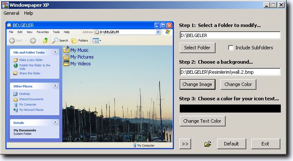This screenshot has width=293, height=161.
Task: Collapse the Other Places panel
Action: pyautogui.click(x=55, y=86)
